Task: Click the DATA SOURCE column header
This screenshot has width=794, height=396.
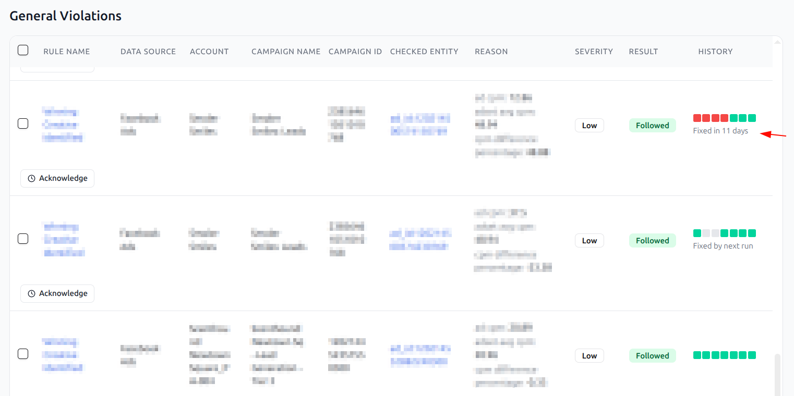Action: (148, 52)
